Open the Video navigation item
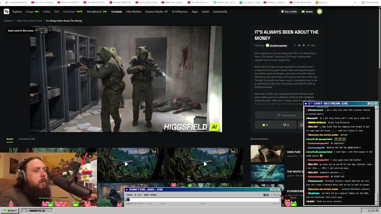The image size is (381, 214). (x=47, y=12)
